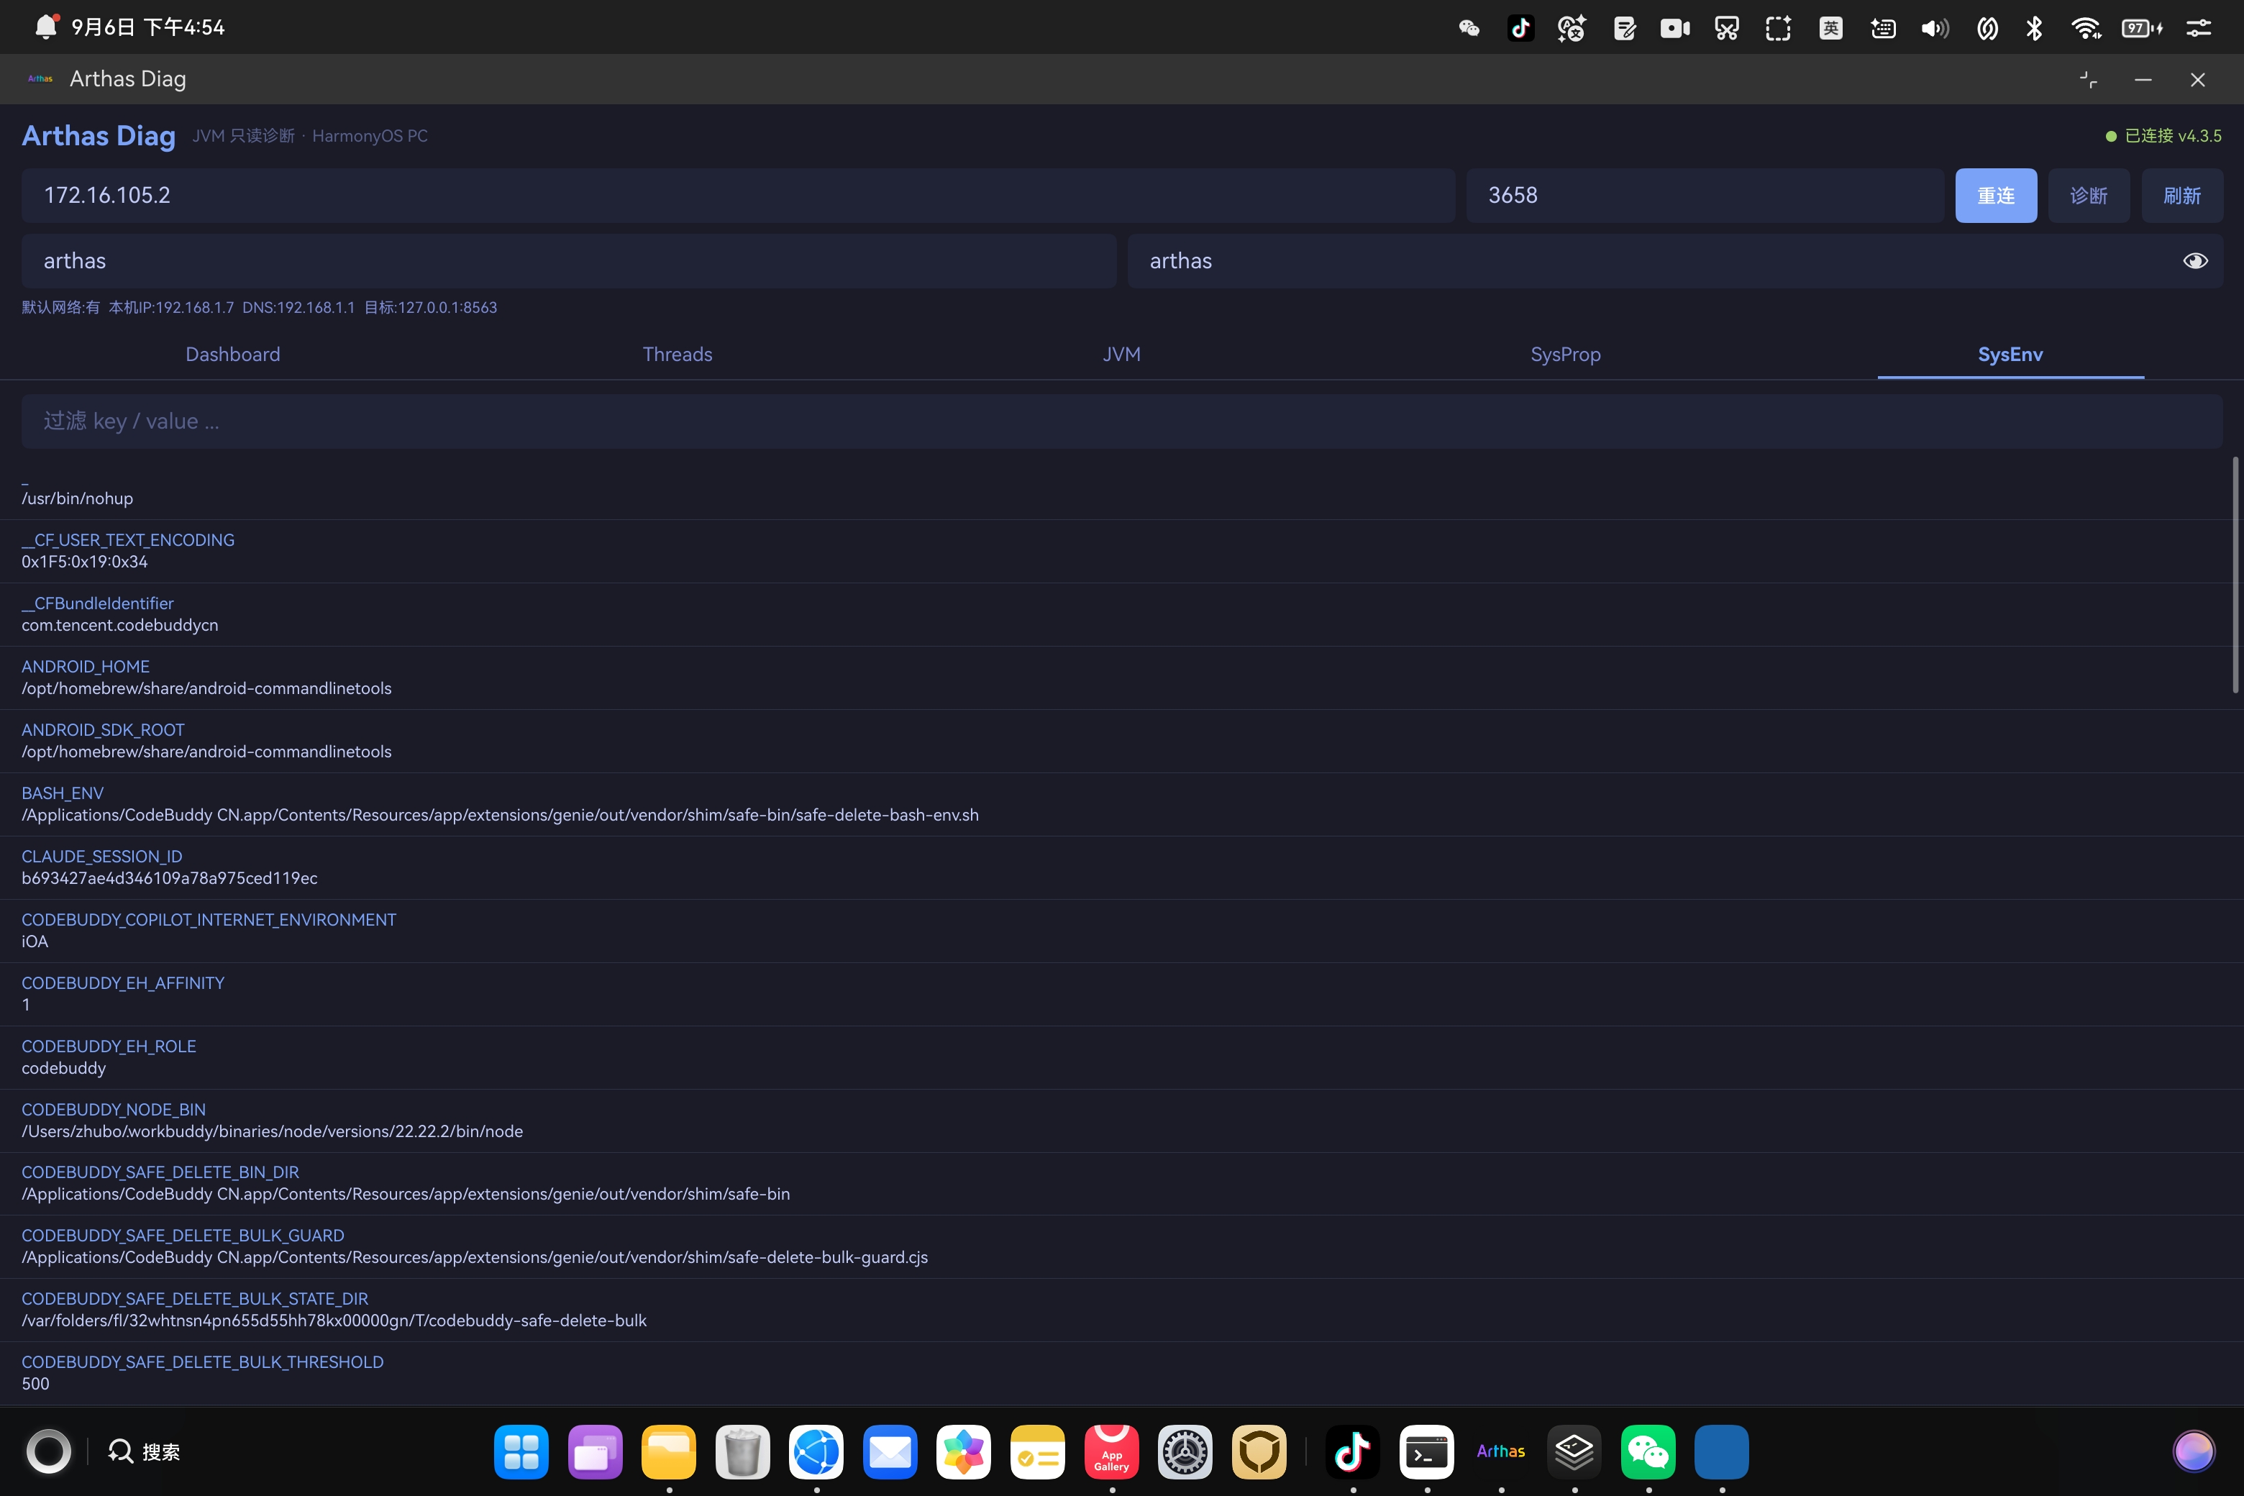Click the scissors screenshot icon in the status bar
Image resolution: width=2244 pixels, height=1496 pixels.
1727,27
